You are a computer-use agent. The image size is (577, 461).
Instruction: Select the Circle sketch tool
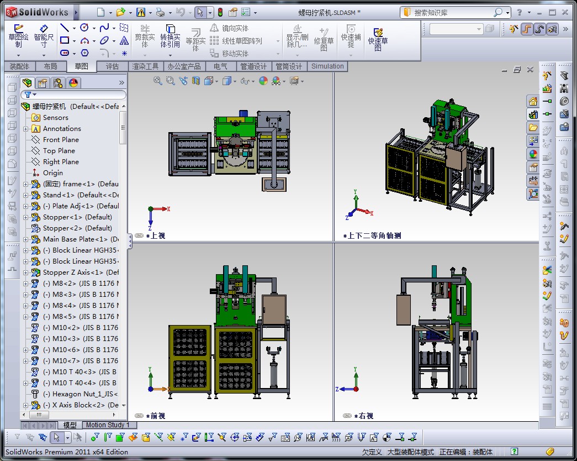pyautogui.click(x=84, y=28)
